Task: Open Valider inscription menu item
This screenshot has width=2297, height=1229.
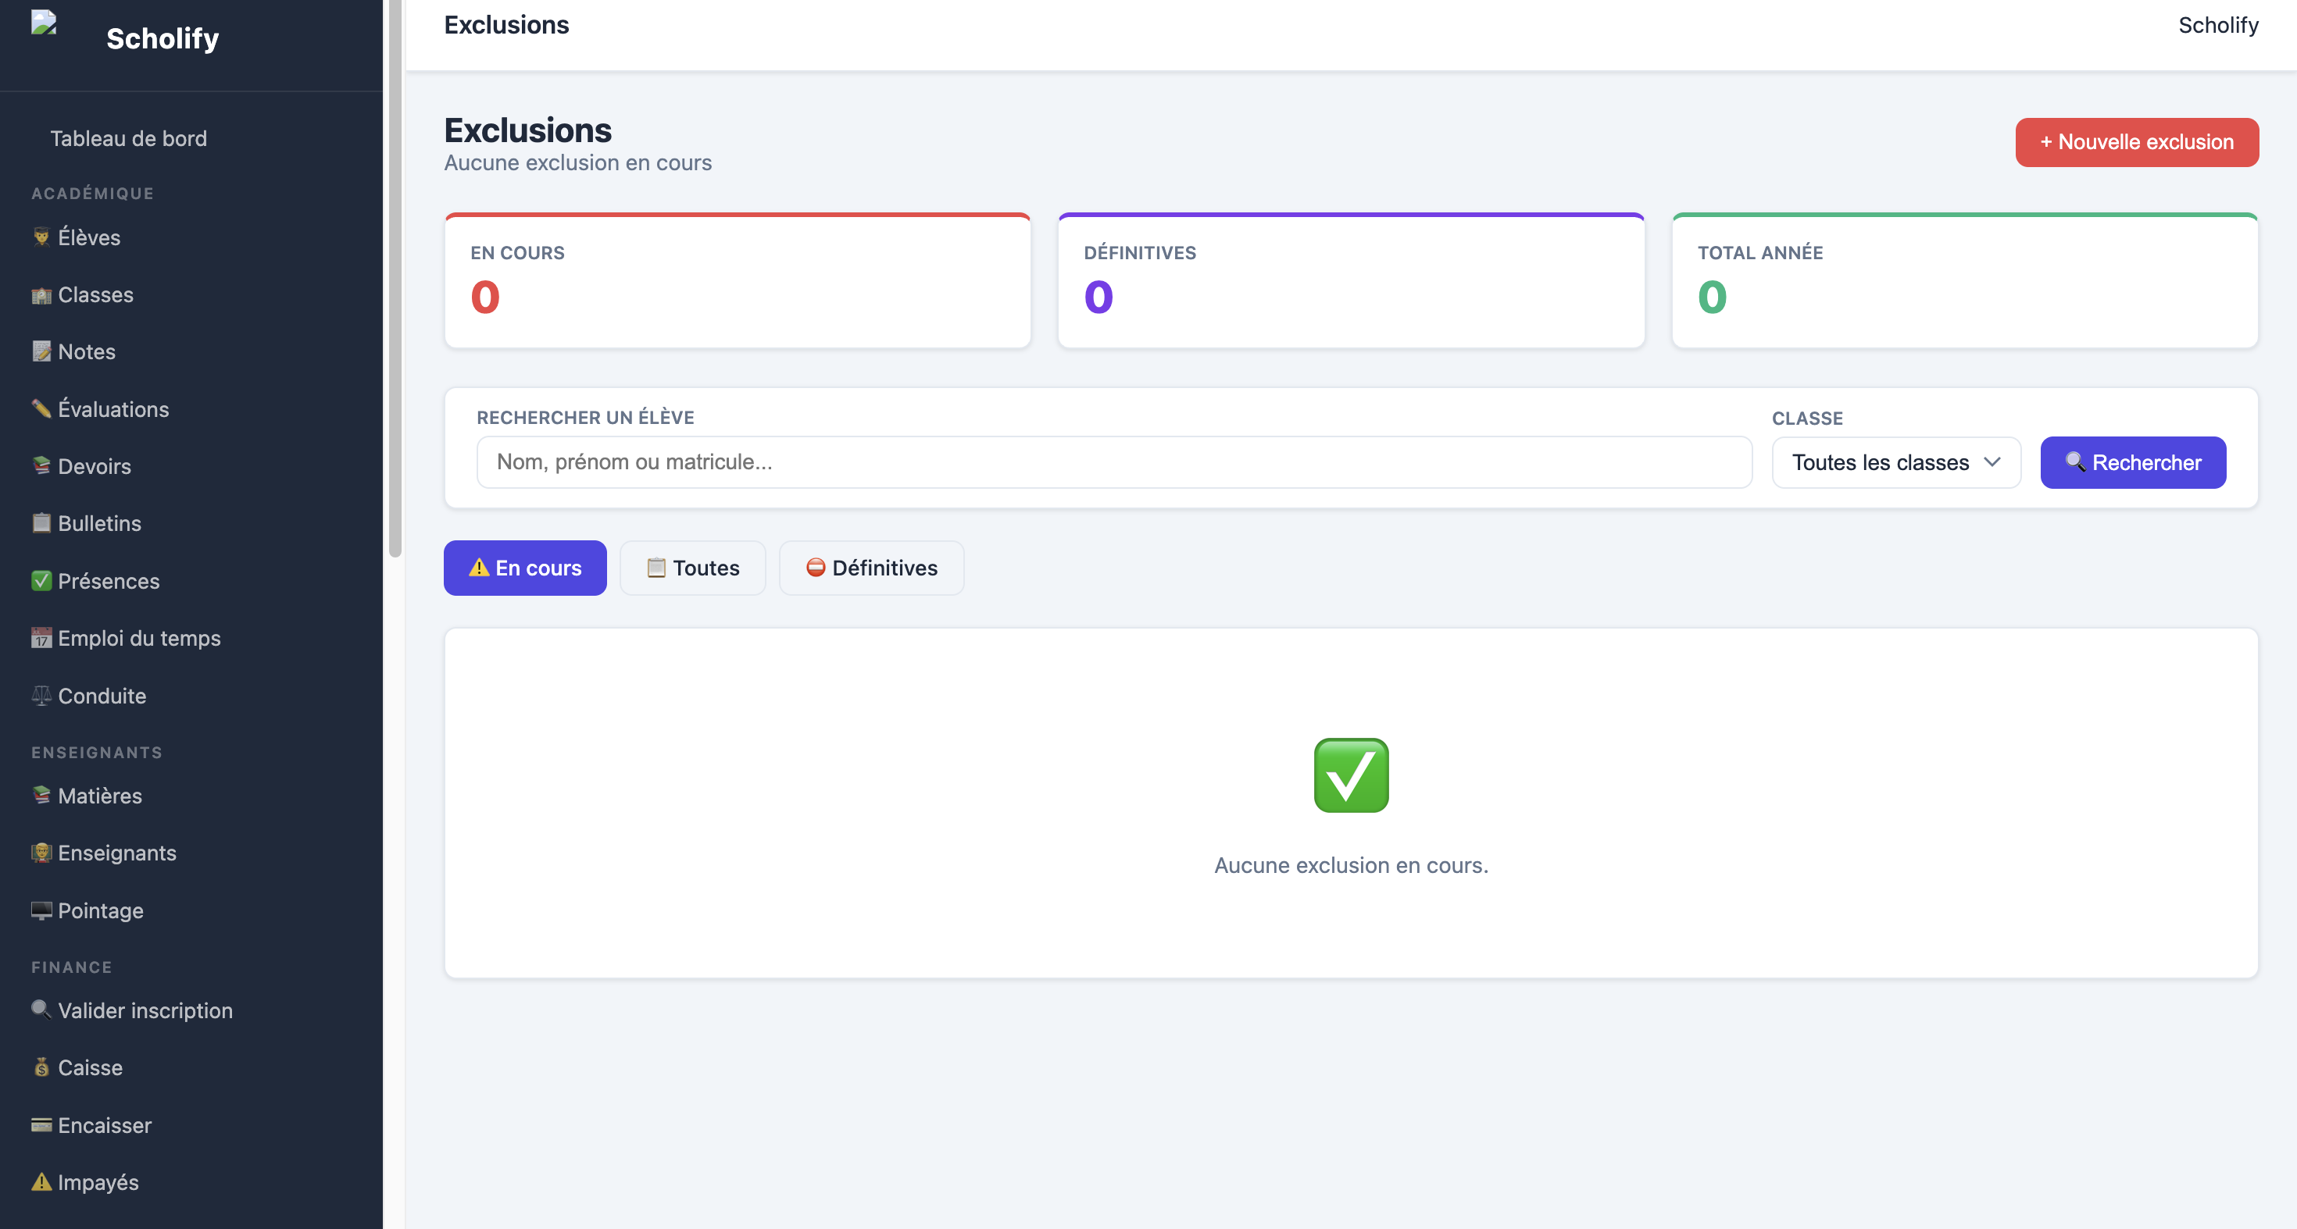Action: [x=145, y=1010]
